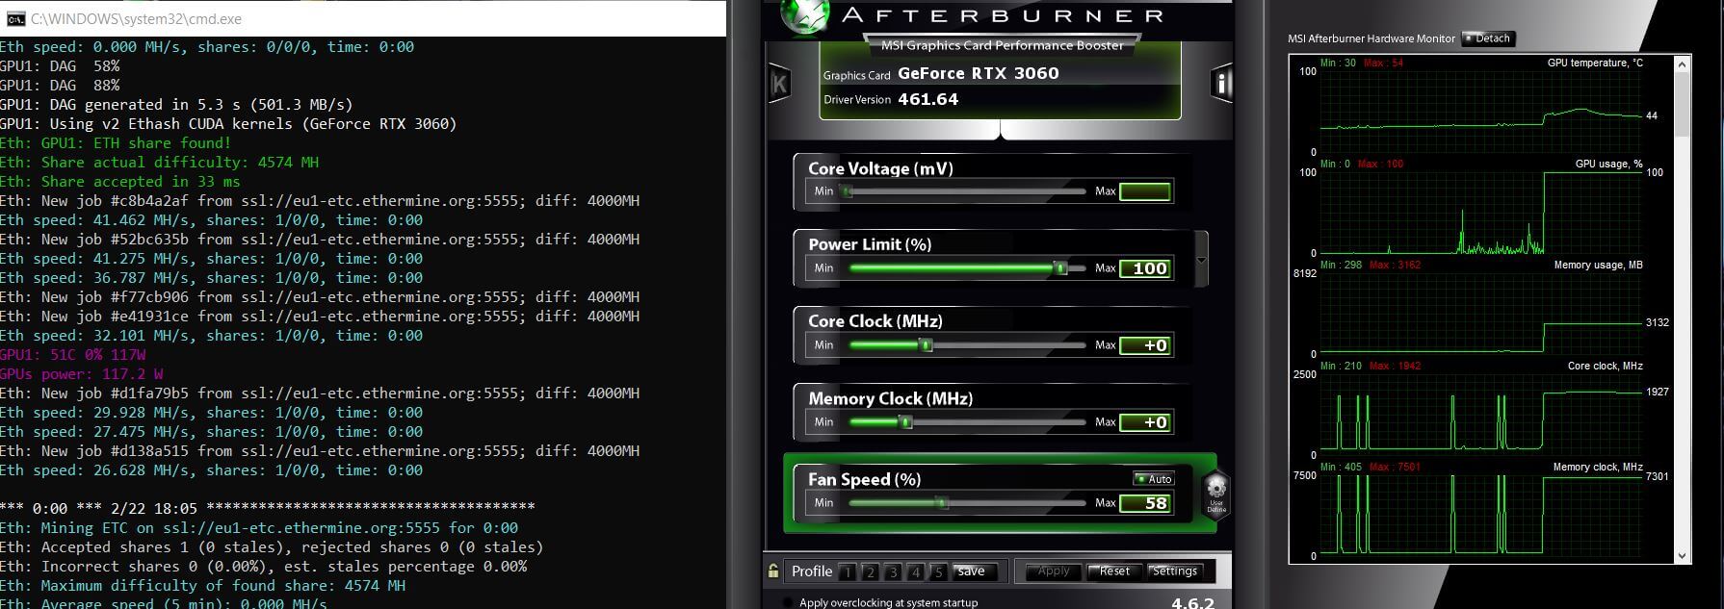The height and width of the screenshot is (609, 1724).
Task: Click the profile lock padlock icon
Action: pyautogui.click(x=772, y=571)
